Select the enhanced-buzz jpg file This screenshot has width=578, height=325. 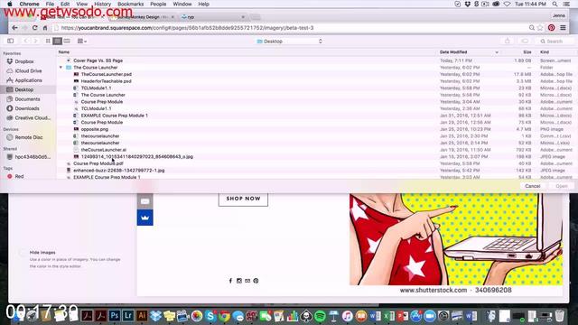pyautogui.click(x=118, y=171)
